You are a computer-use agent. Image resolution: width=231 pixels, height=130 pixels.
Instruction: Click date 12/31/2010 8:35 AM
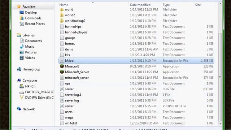point(144,123)
